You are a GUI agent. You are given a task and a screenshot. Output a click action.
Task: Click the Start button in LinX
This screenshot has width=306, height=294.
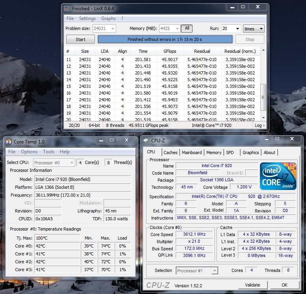80,39
